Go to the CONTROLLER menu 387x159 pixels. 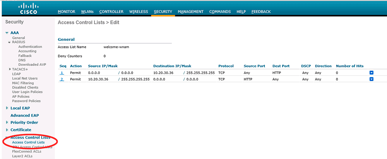pos(111,12)
